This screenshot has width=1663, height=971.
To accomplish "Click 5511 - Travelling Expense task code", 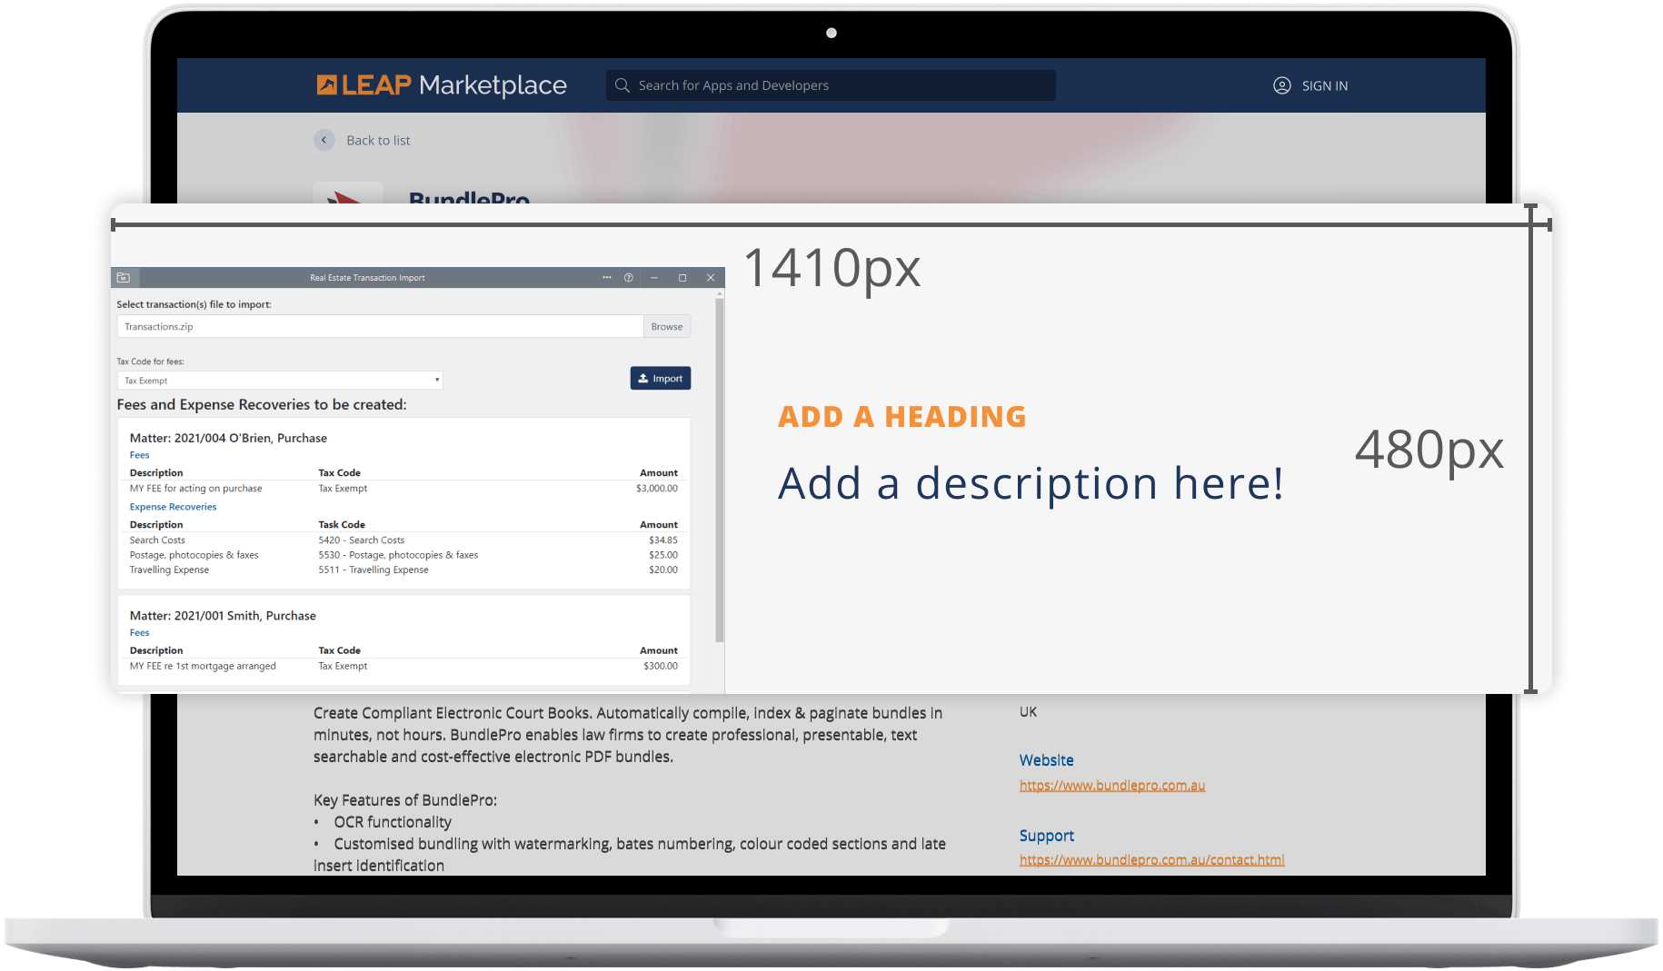I will point(373,570).
